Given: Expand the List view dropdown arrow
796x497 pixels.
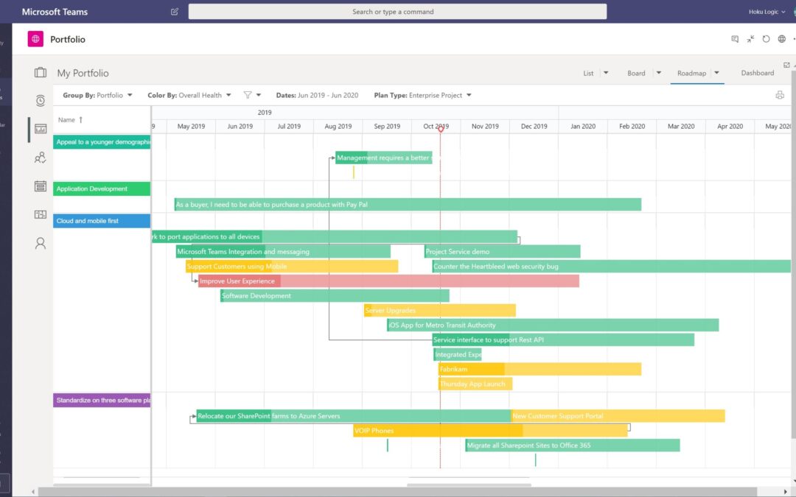Looking at the screenshot, I should [x=606, y=72].
